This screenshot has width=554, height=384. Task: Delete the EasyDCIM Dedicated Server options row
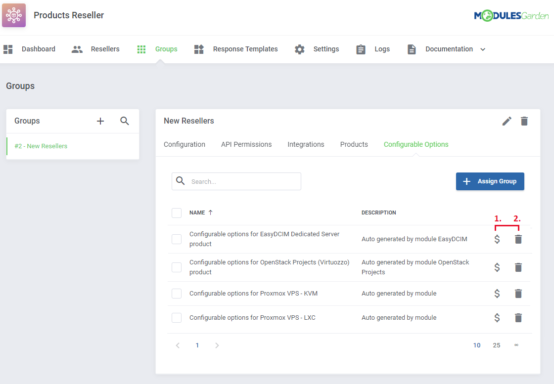(x=518, y=239)
